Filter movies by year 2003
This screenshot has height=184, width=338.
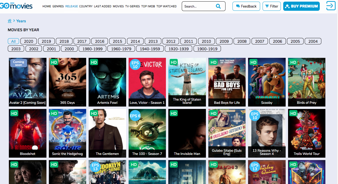[x=16, y=49]
